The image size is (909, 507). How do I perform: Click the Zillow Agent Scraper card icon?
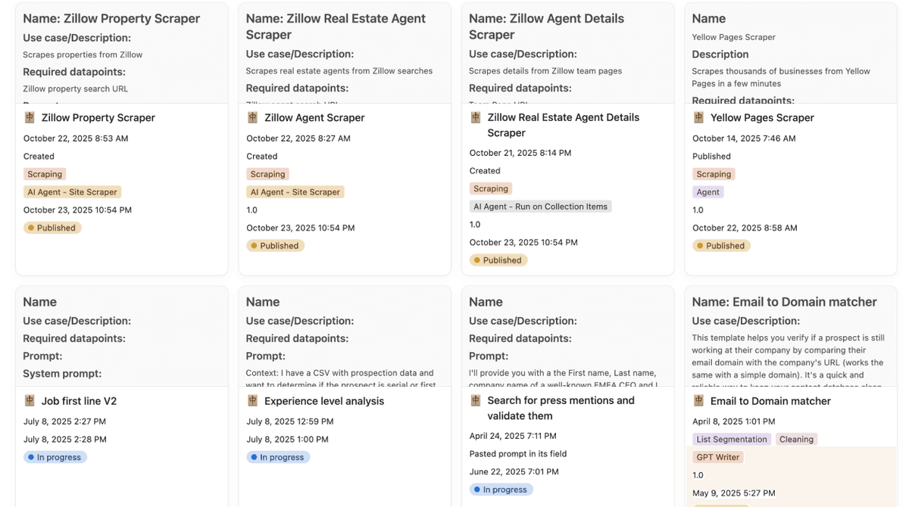pyautogui.click(x=252, y=117)
